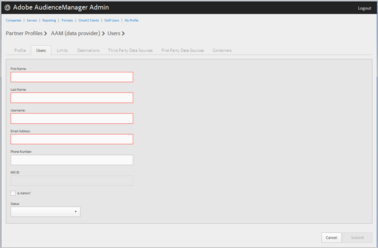Click the disabled IMS ID field
Image resolution: width=378 pixels, height=248 pixels.
coord(72,181)
